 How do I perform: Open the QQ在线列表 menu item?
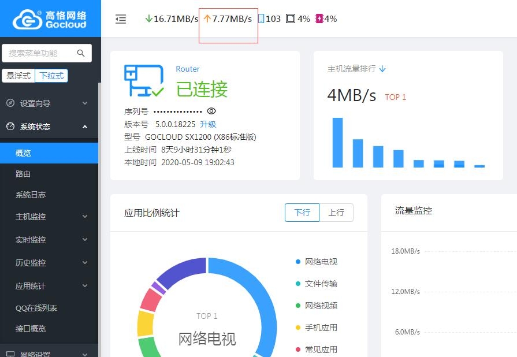(x=36, y=308)
